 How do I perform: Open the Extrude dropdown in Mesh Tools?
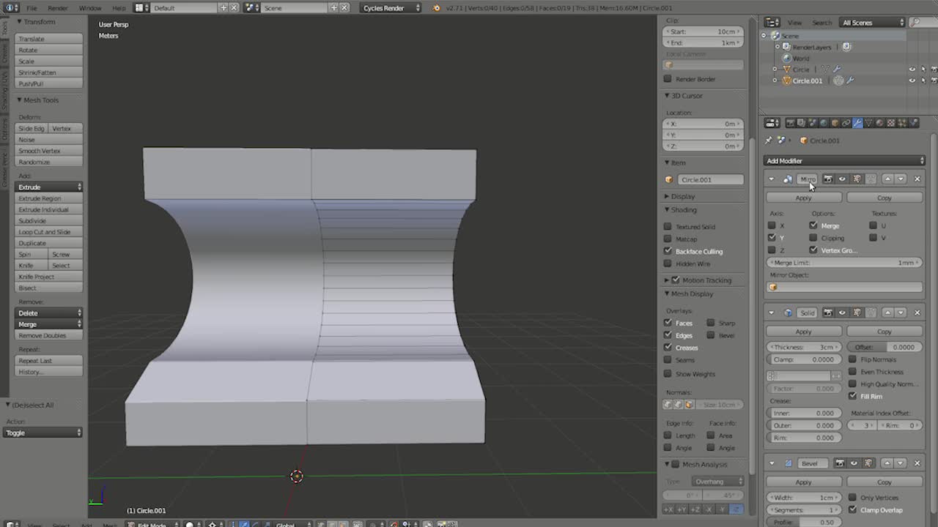49,187
